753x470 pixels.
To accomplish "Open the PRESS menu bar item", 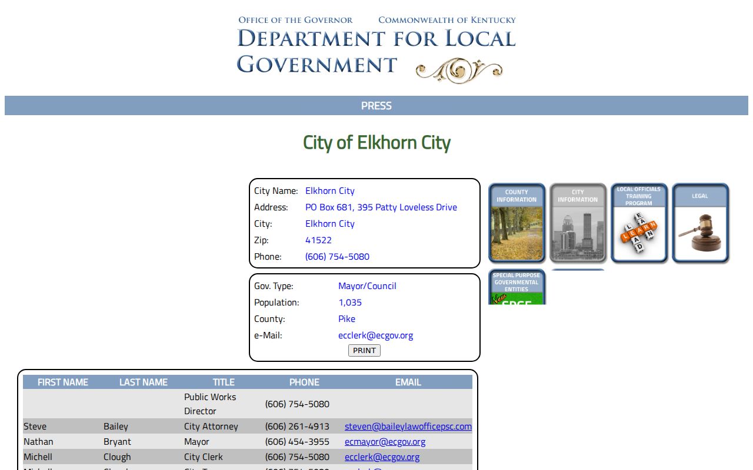I will click(x=376, y=106).
